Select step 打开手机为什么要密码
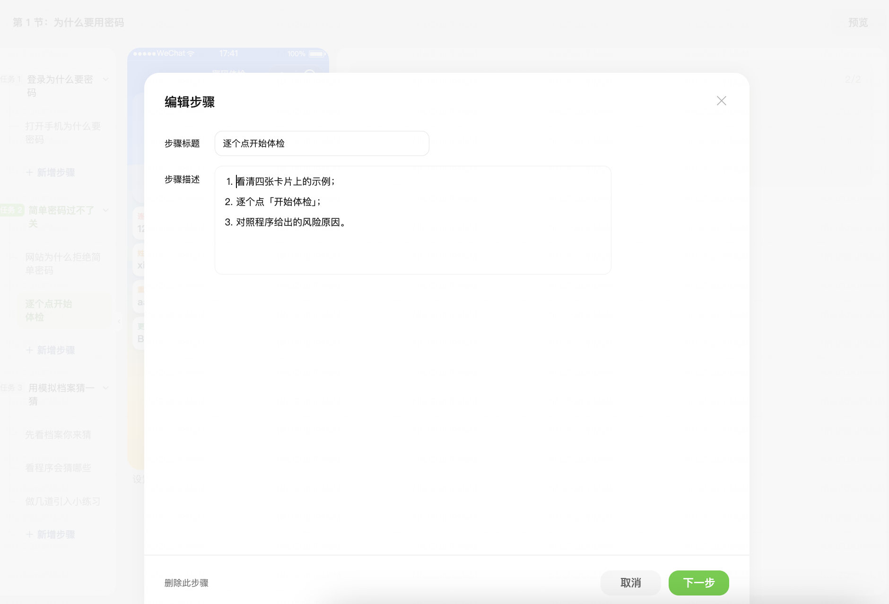This screenshot has height=604, width=889. tap(63, 133)
